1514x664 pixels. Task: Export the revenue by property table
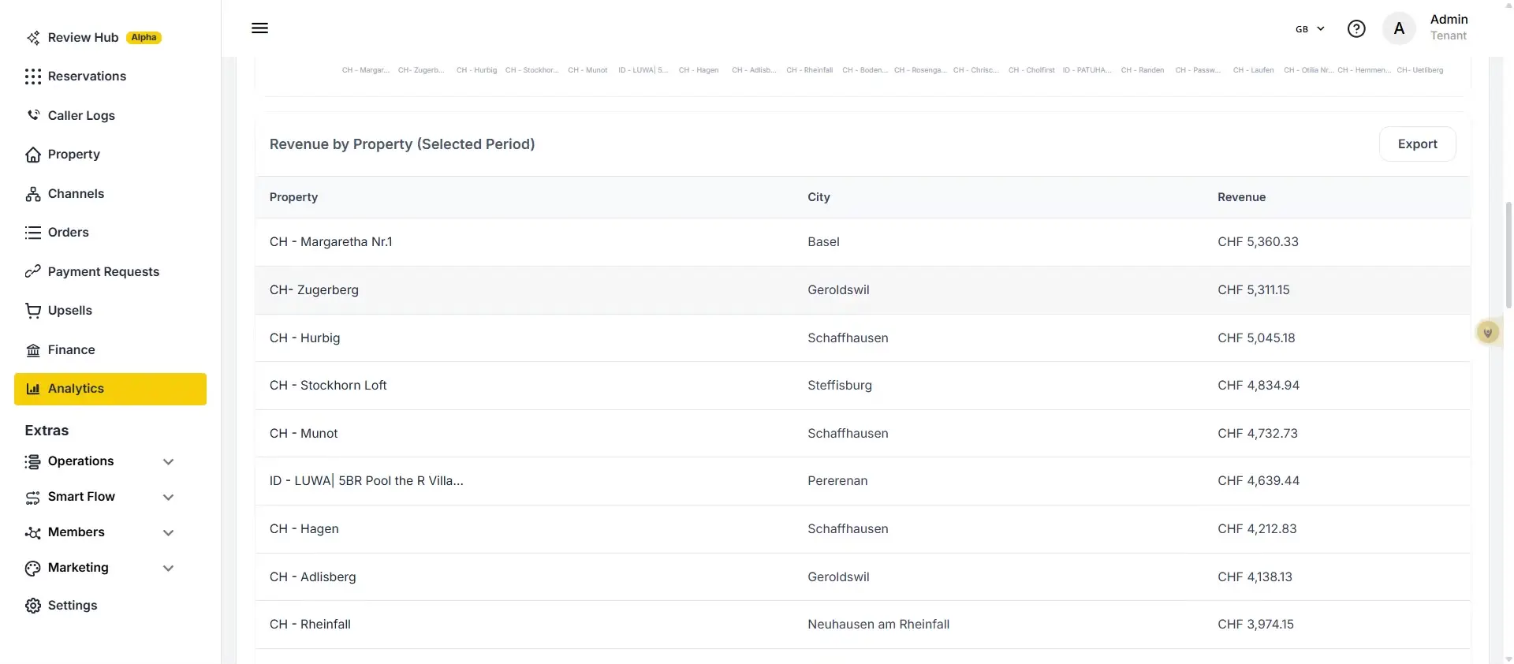click(1417, 144)
